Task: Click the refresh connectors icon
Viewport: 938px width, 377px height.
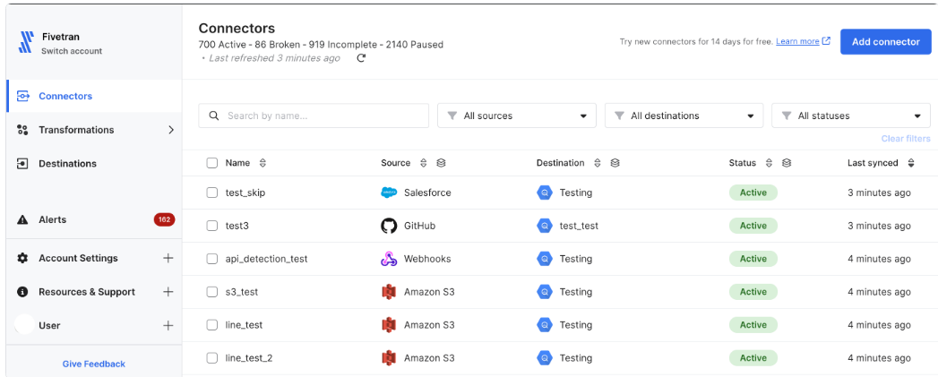Action: click(361, 58)
